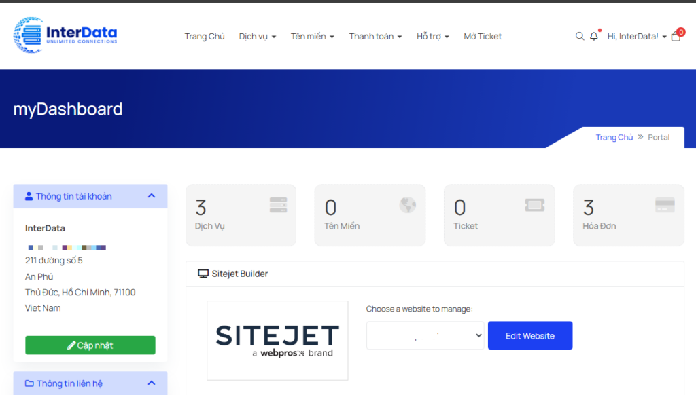This screenshot has width=696, height=395.
Task: Click the green Cập nhật button
Action: click(90, 345)
